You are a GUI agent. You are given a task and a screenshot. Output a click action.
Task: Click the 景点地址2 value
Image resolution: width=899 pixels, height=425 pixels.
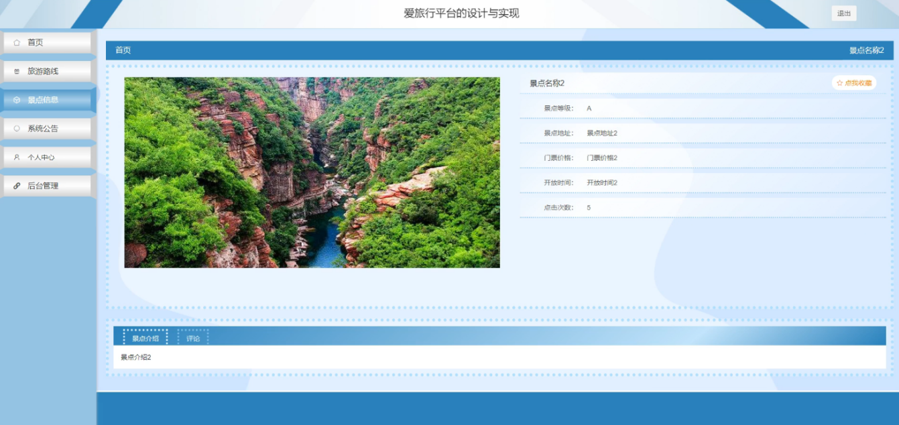click(602, 133)
